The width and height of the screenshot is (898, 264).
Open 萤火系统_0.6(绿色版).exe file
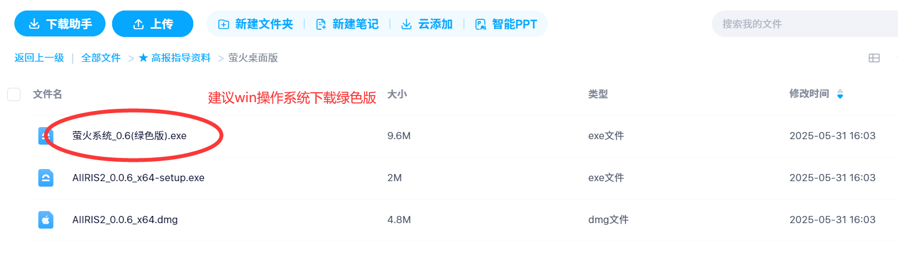[x=129, y=136]
